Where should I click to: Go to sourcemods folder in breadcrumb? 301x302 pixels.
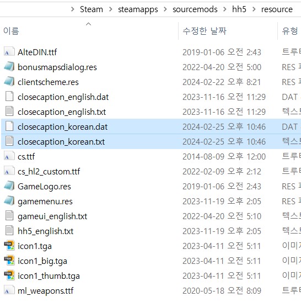(195, 9)
